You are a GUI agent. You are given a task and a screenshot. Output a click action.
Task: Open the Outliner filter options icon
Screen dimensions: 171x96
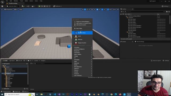click(122, 12)
